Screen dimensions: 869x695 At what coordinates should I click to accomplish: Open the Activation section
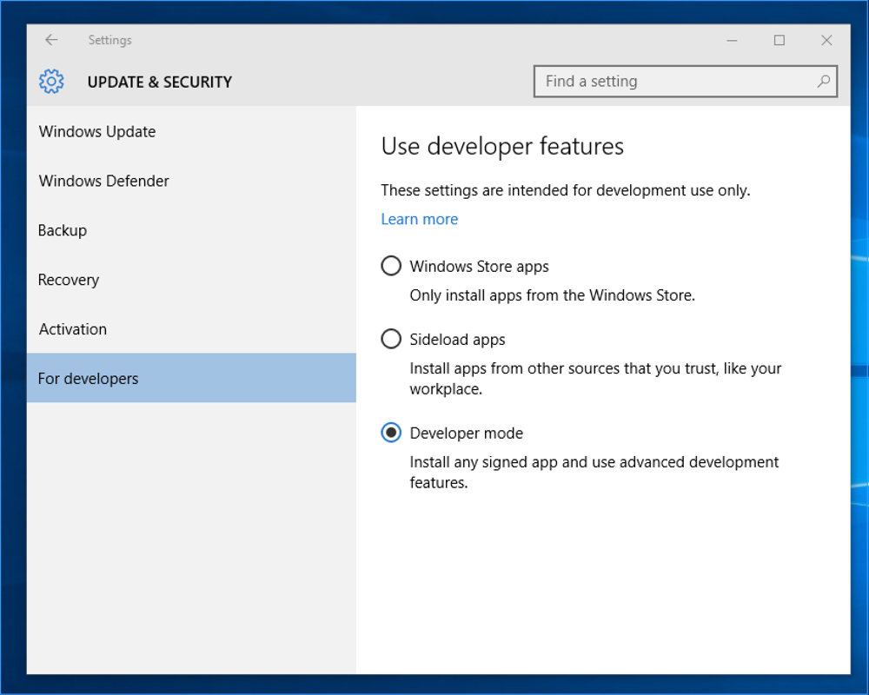tap(191, 328)
